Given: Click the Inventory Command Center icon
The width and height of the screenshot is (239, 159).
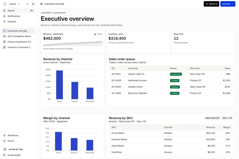Looking at the screenshot, I should [x=4, y=47].
